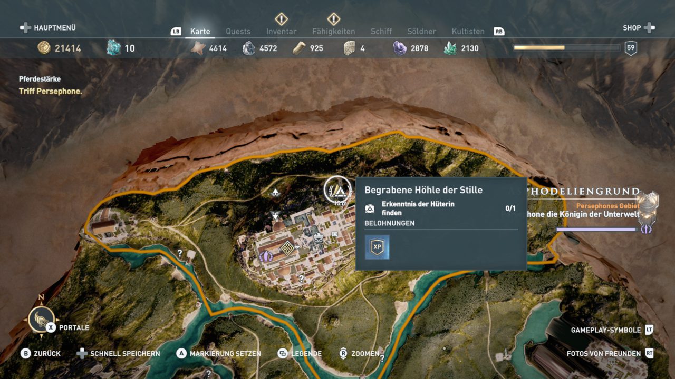Click Zurück to go back

point(41,354)
